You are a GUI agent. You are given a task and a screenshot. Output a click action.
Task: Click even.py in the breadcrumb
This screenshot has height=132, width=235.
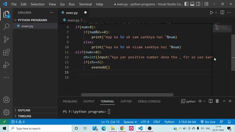[73, 20]
